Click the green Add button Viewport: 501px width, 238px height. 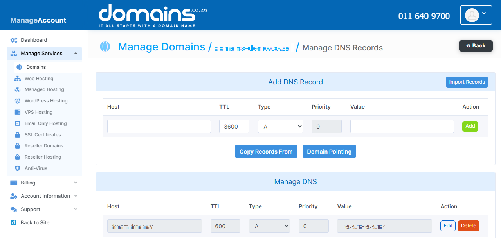tap(470, 126)
